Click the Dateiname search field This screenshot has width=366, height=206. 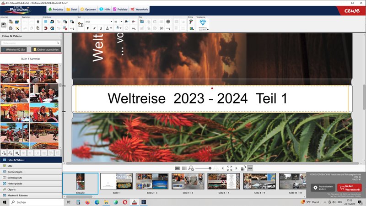(x=31, y=43)
